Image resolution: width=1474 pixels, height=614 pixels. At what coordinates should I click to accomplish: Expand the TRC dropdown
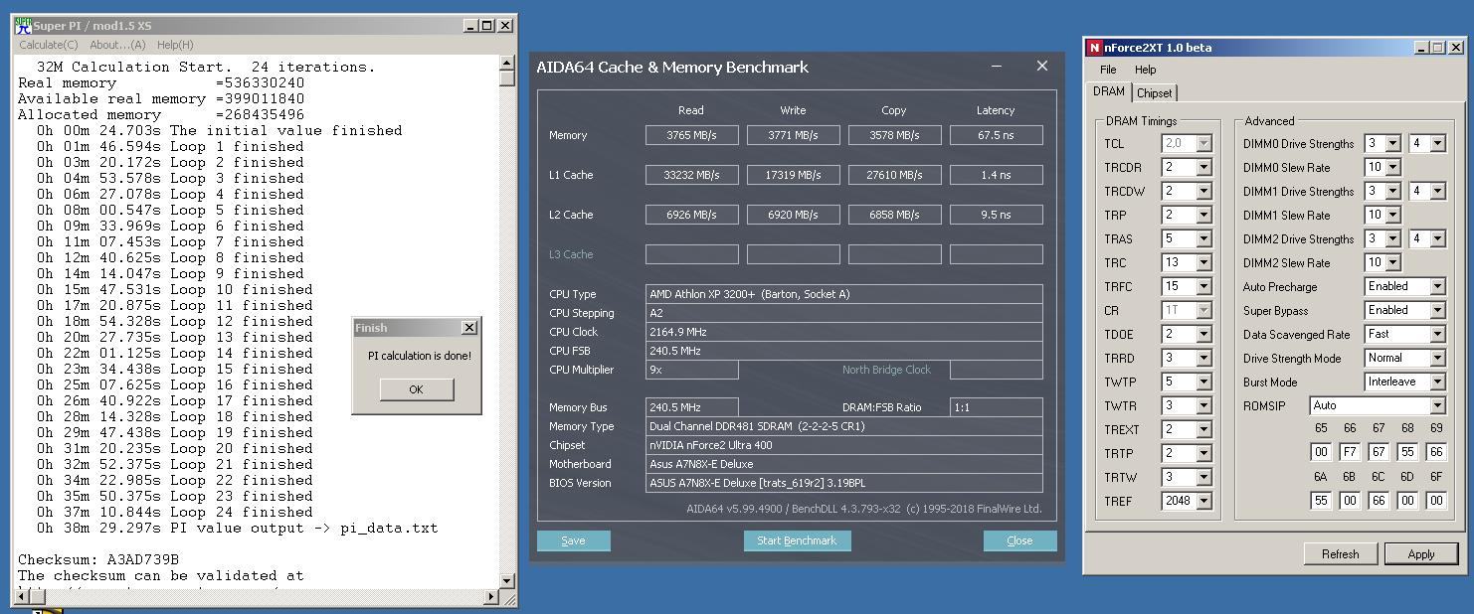[1203, 262]
